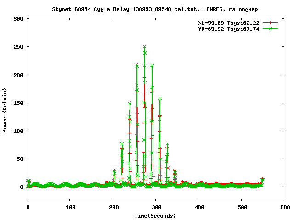
Task: Click the last data point near 550 seconds
Action: point(262,179)
